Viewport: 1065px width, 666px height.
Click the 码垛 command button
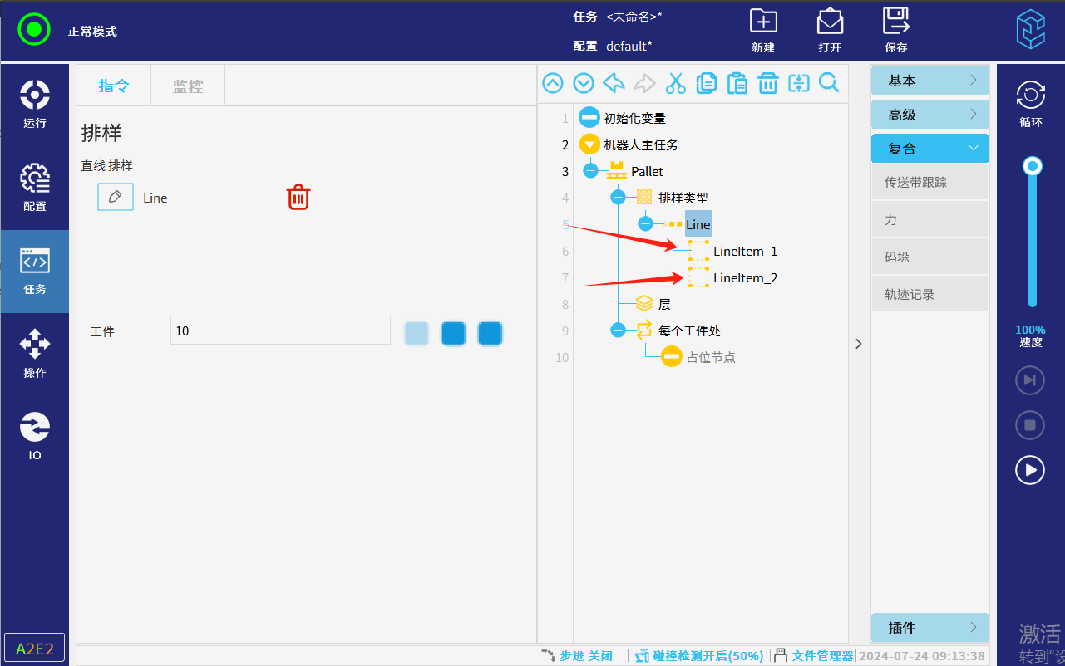click(929, 257)
